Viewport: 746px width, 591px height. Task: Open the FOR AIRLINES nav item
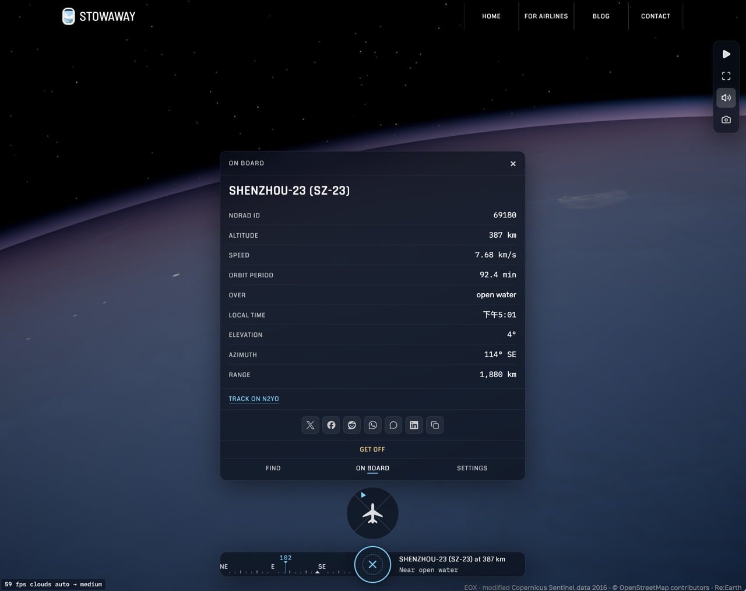546,16
